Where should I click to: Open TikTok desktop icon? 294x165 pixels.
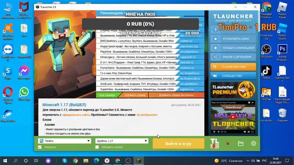point(266,72)
